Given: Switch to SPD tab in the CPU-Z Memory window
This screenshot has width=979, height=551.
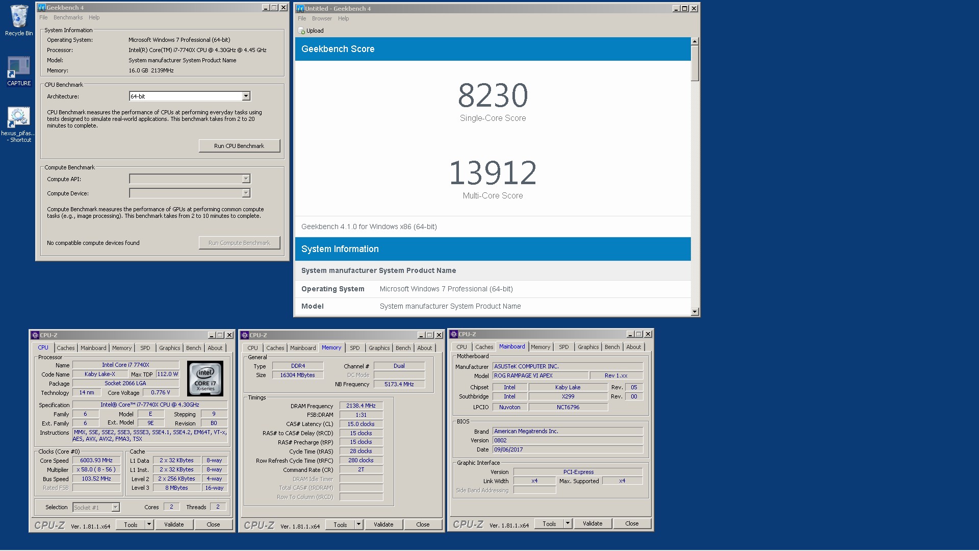Looking at the screenshot, I should click(x=355, y=348).
